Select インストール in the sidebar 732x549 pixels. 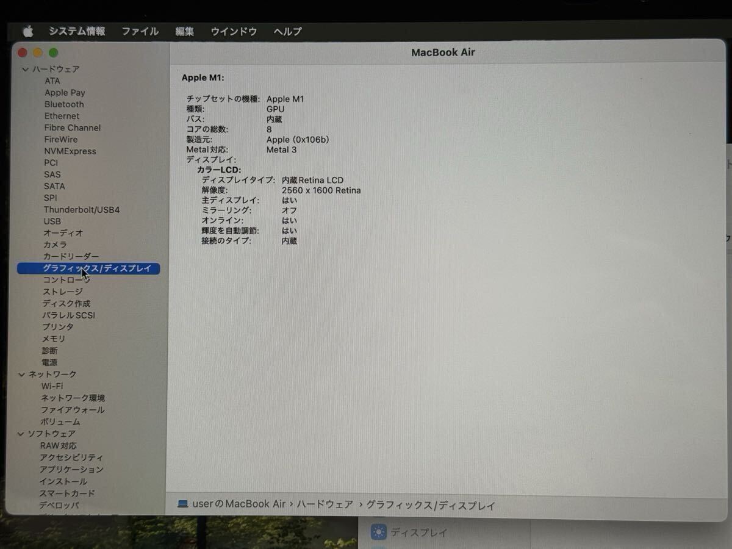(63, 481)
